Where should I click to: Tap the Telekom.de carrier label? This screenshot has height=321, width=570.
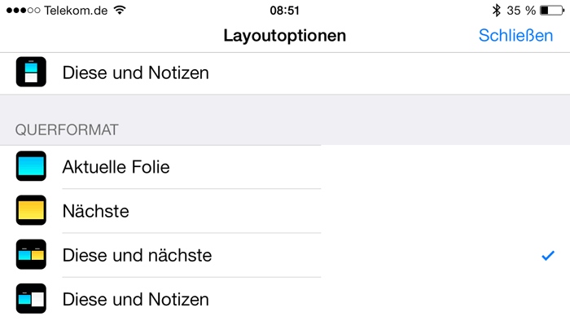coord(76,11)
